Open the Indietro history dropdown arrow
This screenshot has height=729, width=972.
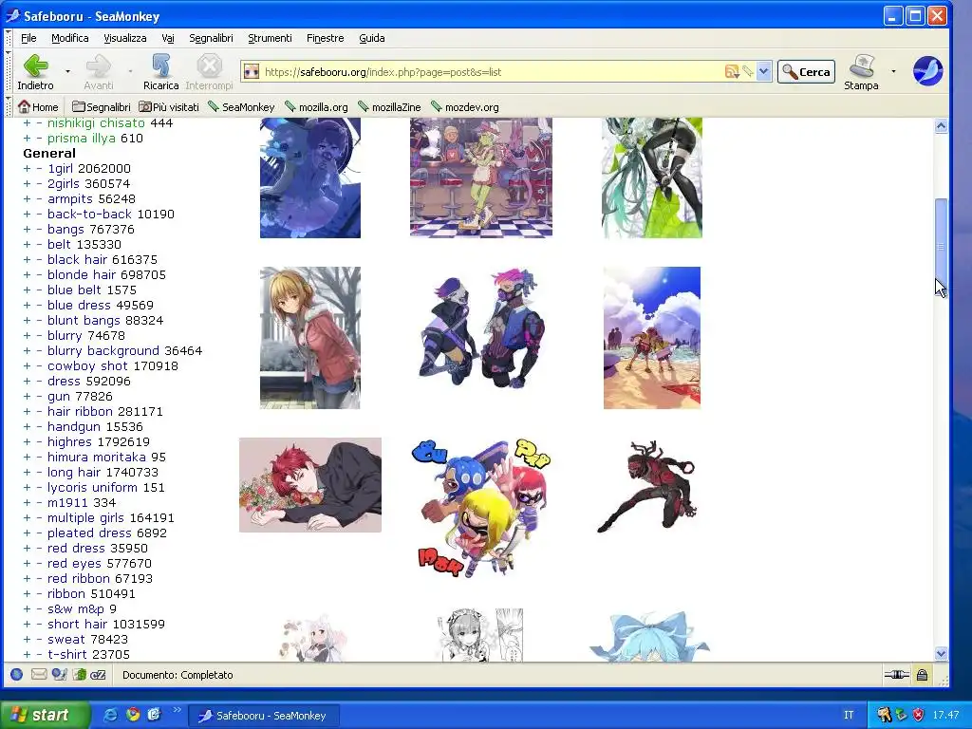coord(67,72)
